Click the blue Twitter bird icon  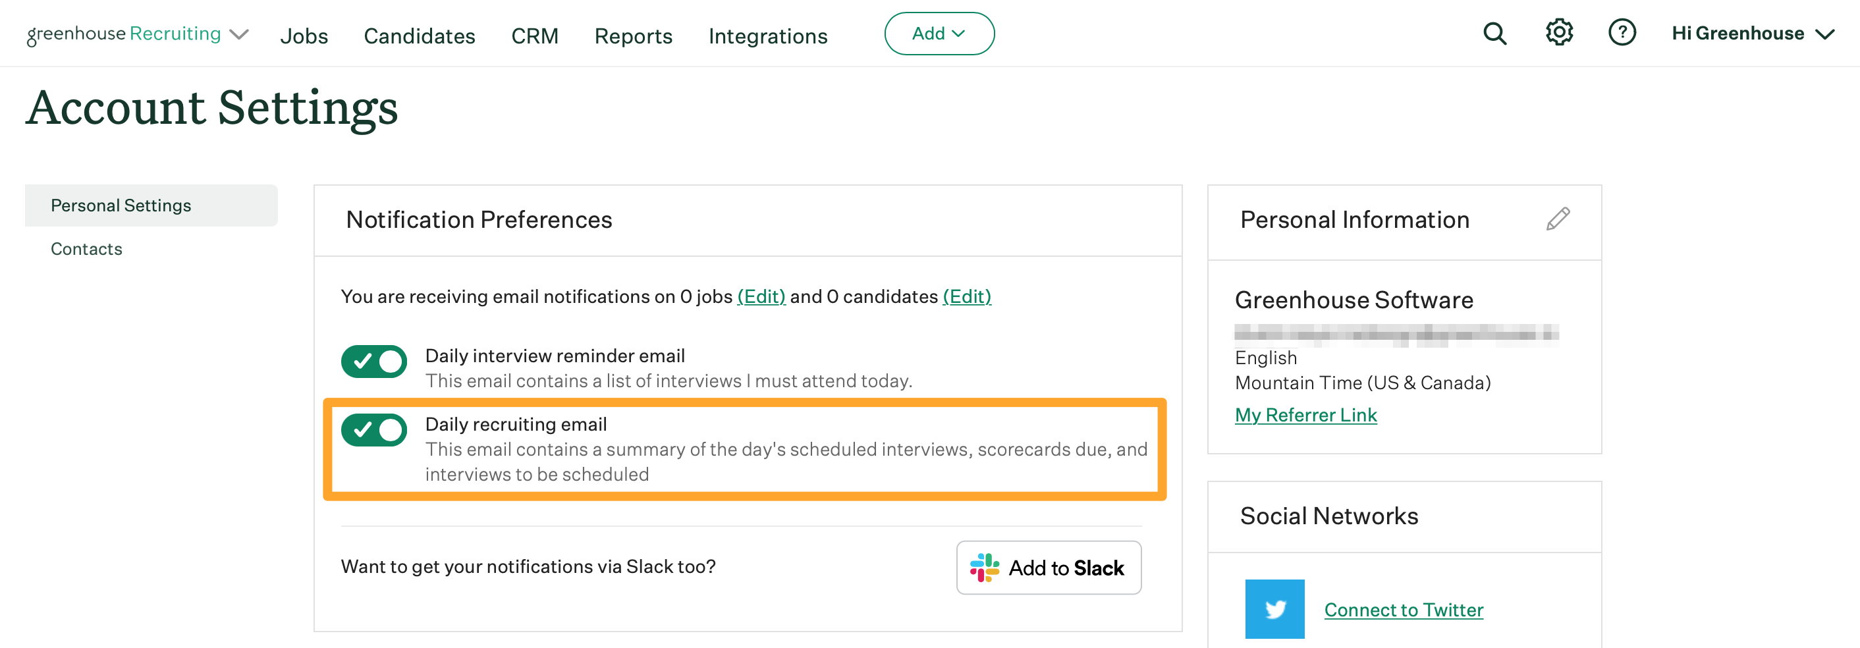pos(1274,608)
